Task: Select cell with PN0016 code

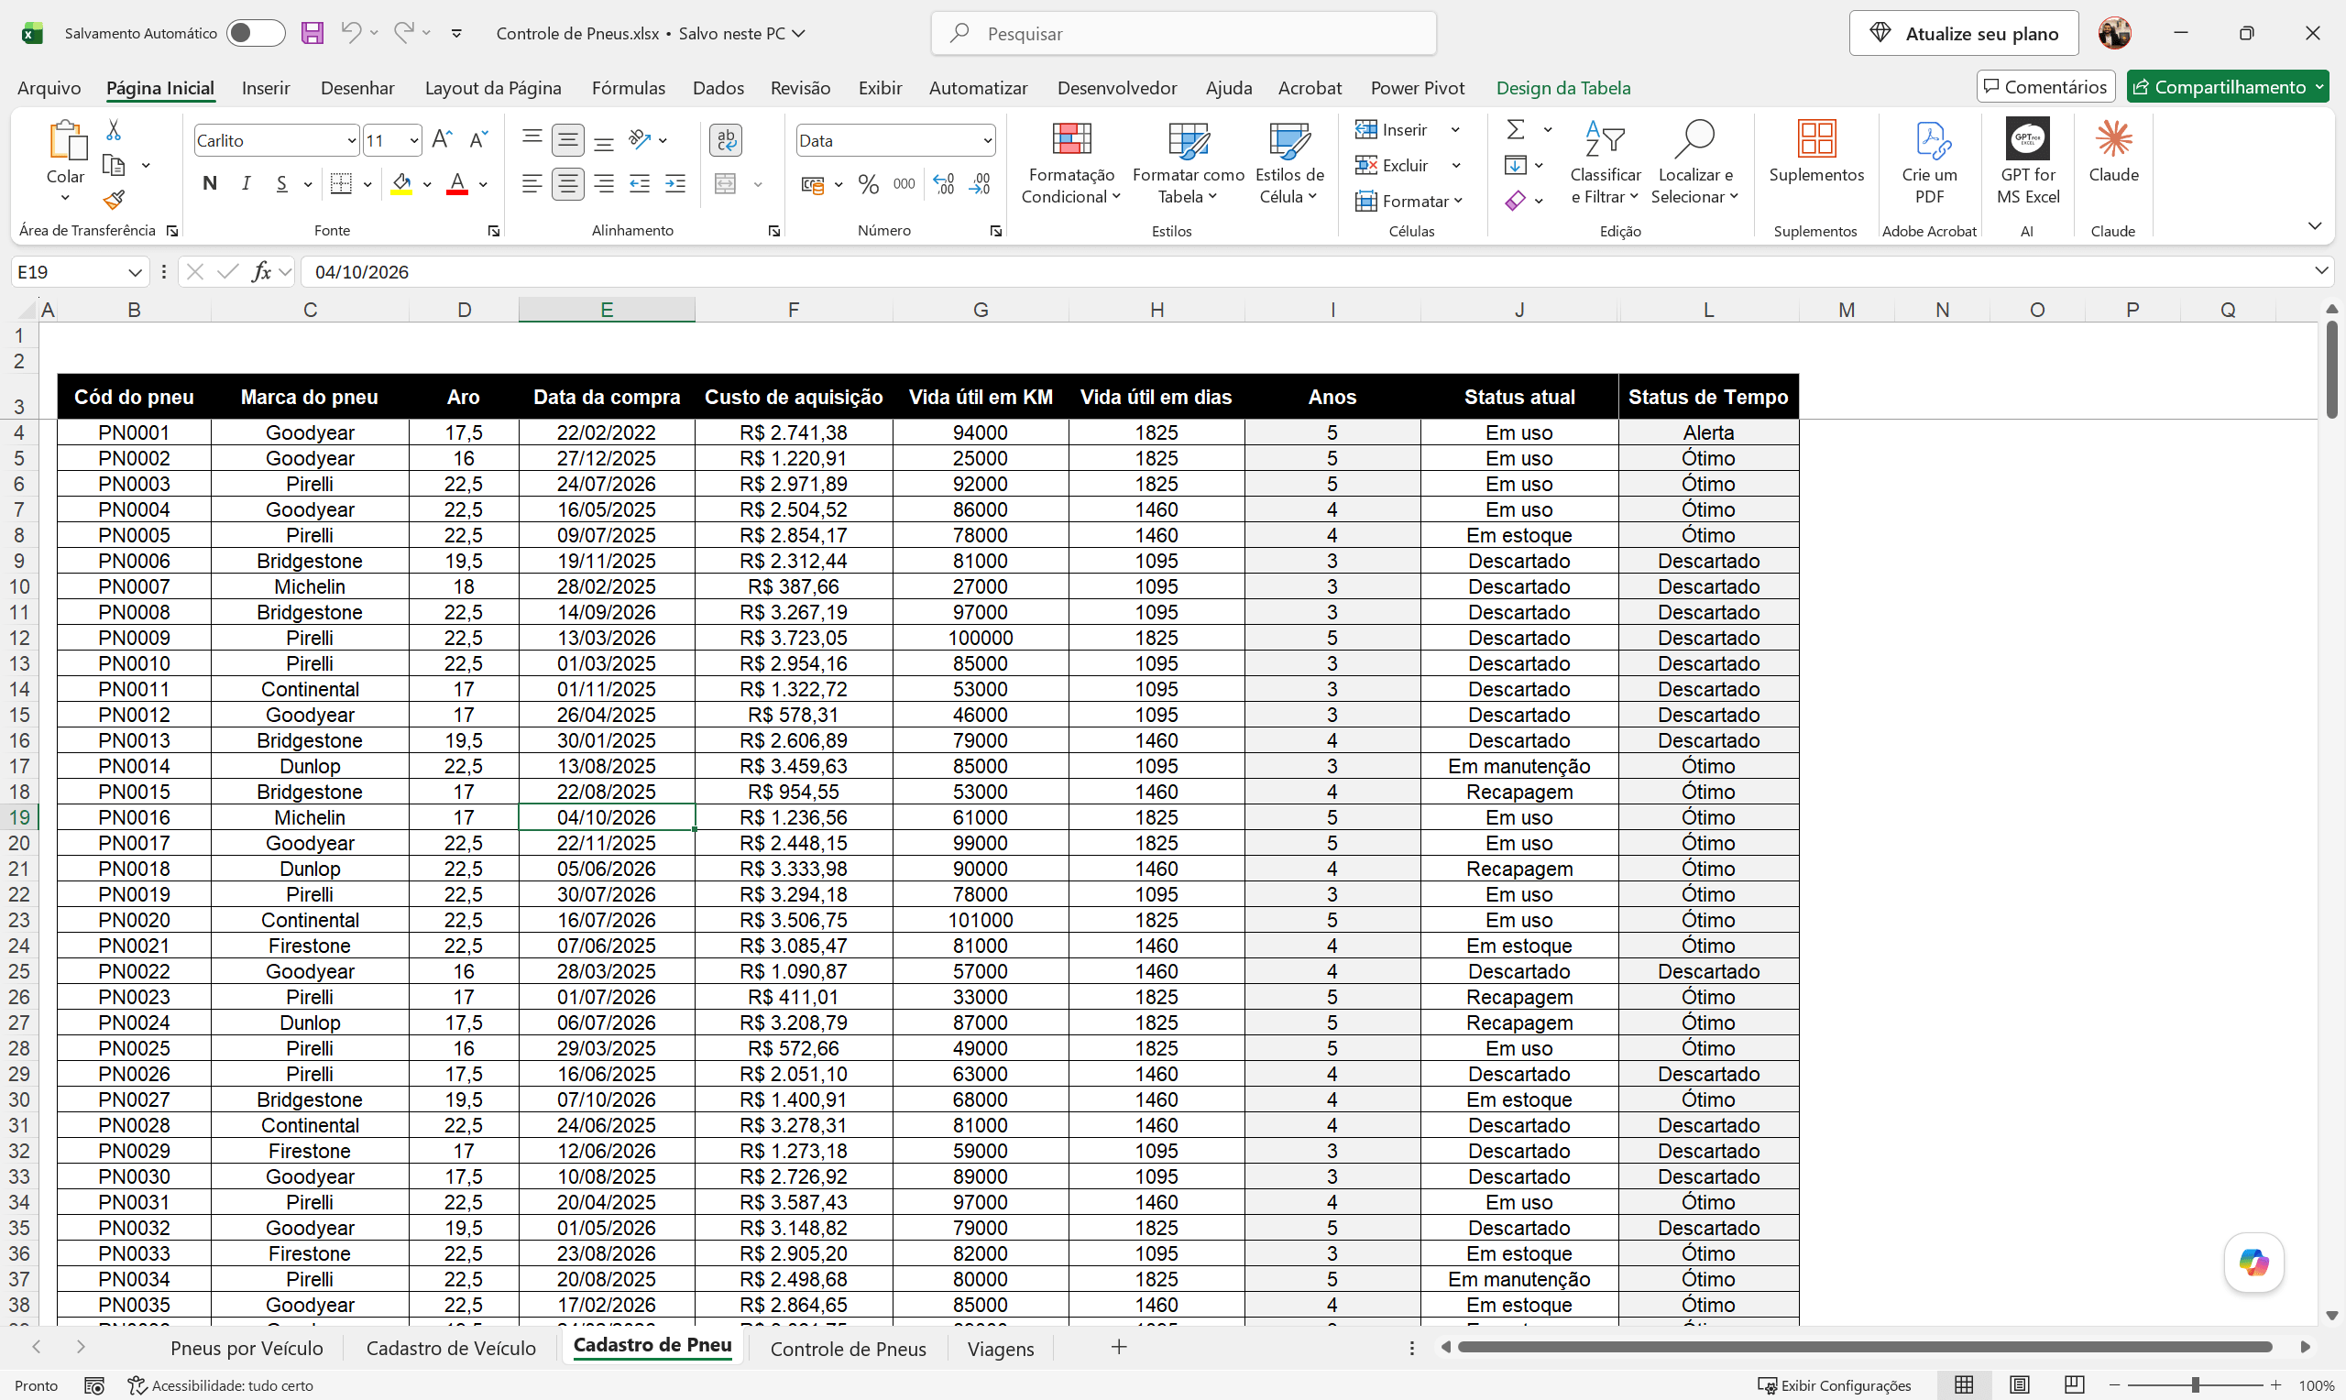Action: point(134,817)
